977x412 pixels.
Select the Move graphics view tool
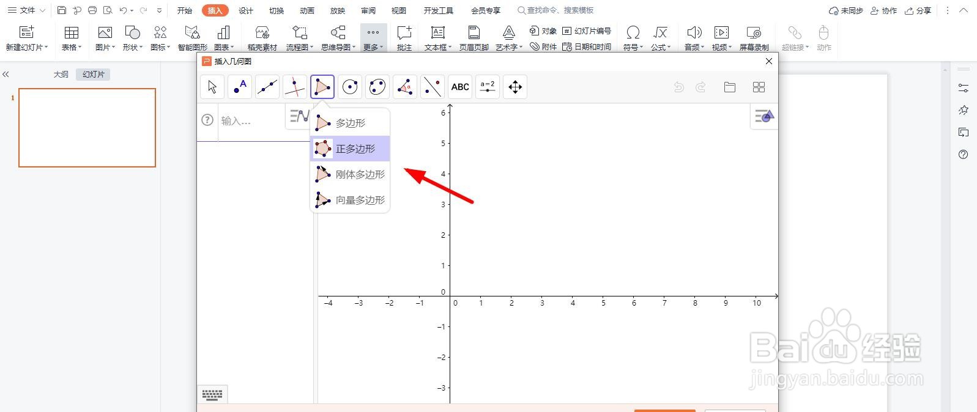(x=515, y=87)
